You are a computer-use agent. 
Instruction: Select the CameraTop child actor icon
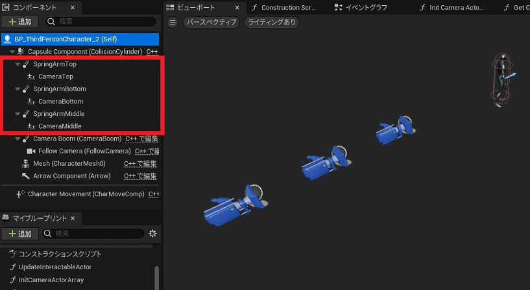30,76
